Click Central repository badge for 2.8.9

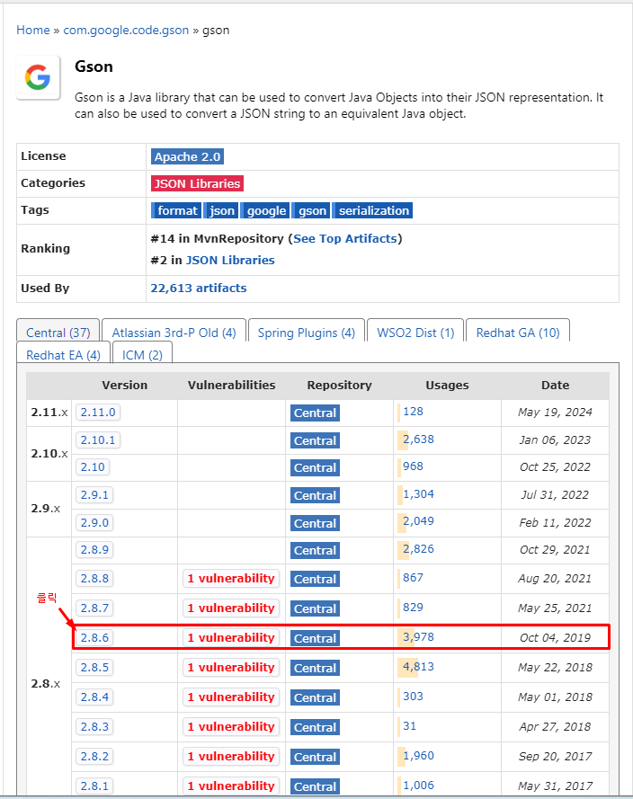coord(315,550)
